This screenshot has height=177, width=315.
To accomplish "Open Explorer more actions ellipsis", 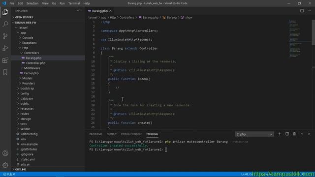I will click(x=79, y=11).
